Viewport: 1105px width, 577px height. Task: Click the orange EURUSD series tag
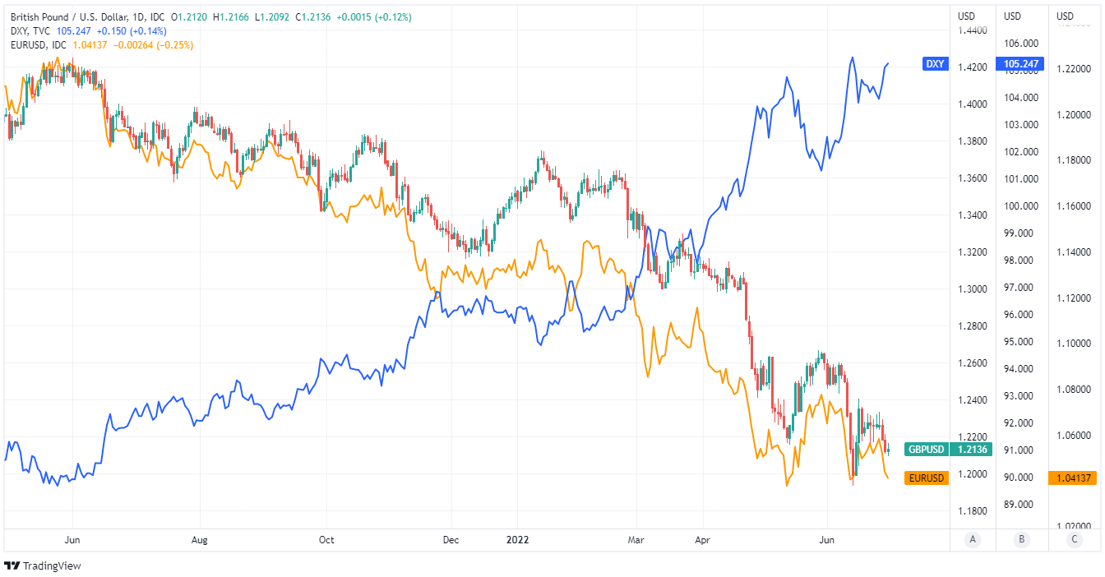pos(926,478)
